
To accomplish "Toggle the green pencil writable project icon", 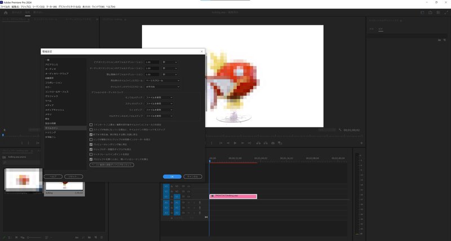I will point(5,238).
